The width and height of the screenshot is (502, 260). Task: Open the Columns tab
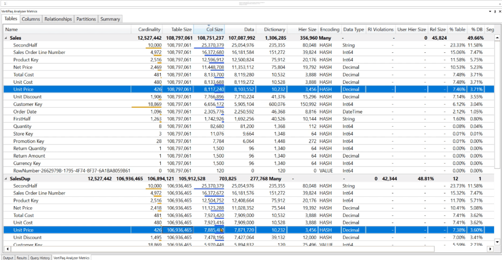tap(31, 19)
